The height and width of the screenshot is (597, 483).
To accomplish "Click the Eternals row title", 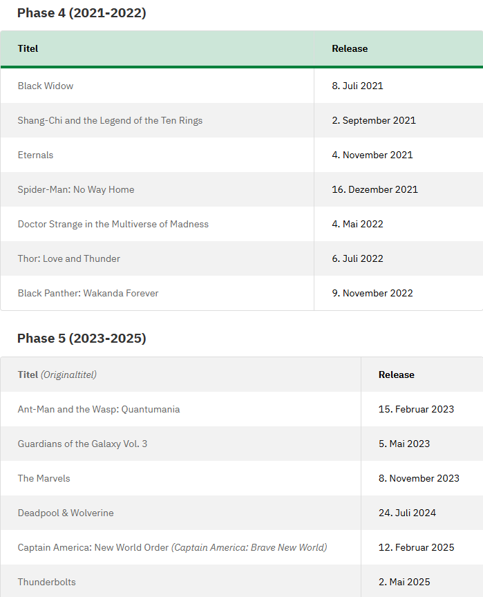I will (35, 155).
